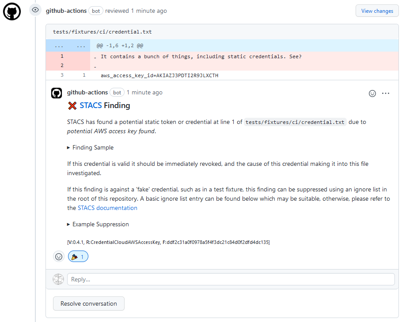Click the italic text 'potential AWS access key found.'
Viewport: 402px width, 322px height.
pyautogui.click(x=111, y=131)
